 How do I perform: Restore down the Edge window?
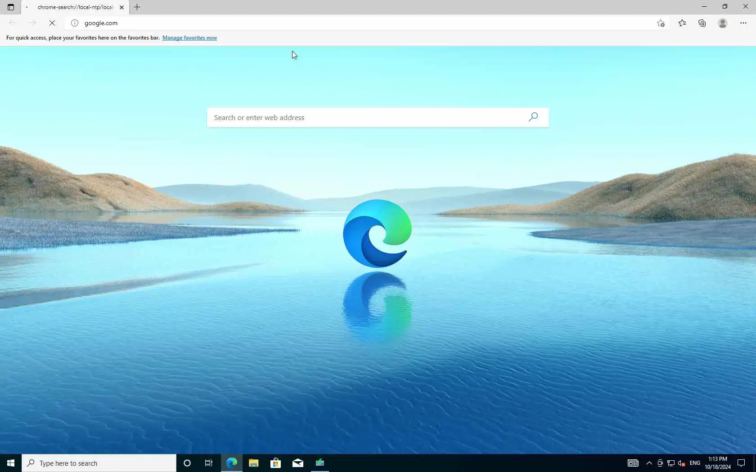pos(724,7)
